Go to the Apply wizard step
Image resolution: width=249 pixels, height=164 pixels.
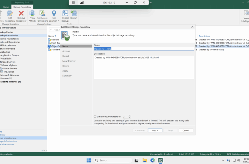click(65, 71)
